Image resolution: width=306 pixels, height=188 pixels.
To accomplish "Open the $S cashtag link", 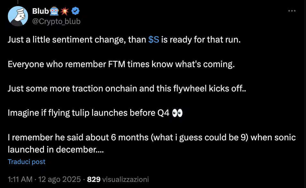I will coord(153,39).
